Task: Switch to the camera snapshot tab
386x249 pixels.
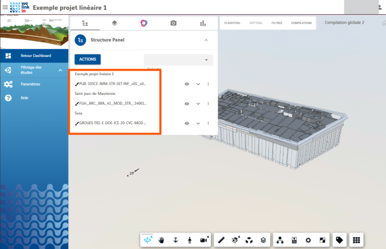Action: click(173, 23)
